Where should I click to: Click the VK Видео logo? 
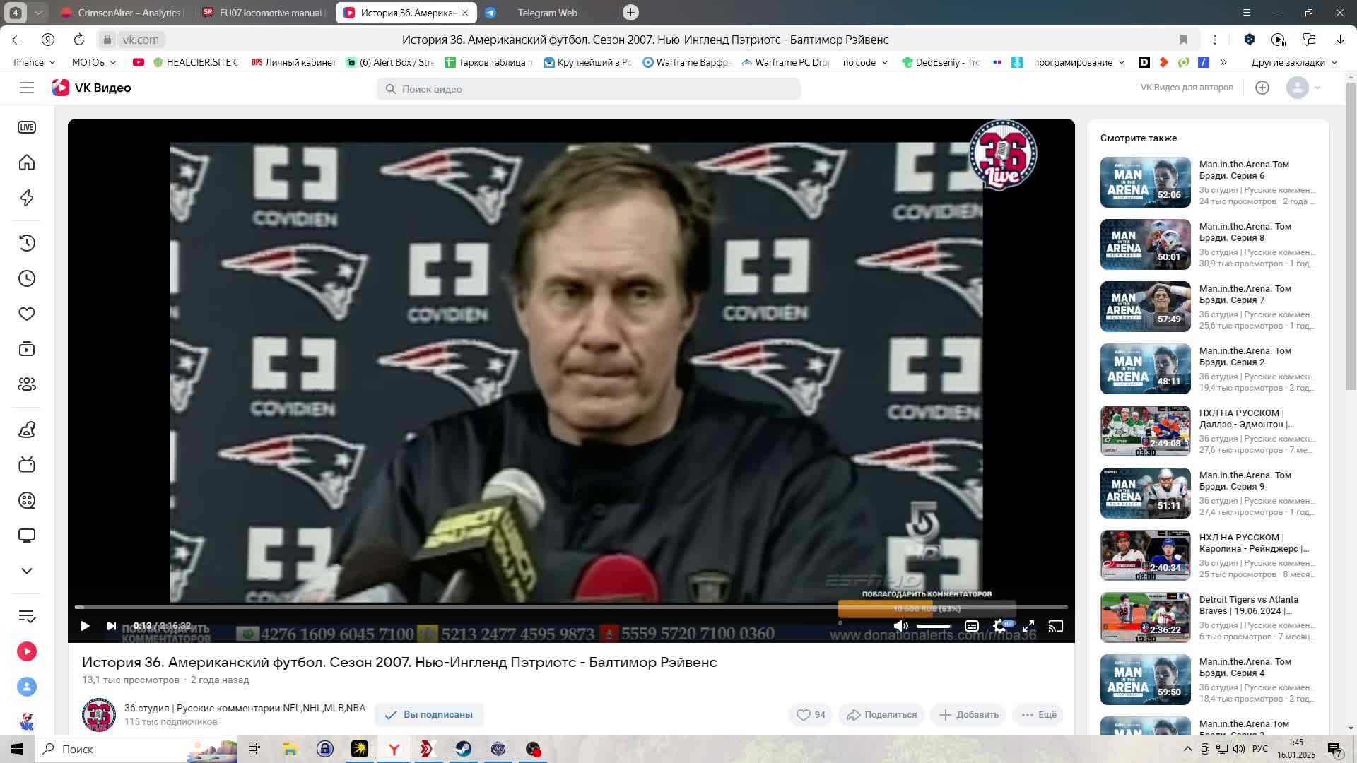(92, 88)
